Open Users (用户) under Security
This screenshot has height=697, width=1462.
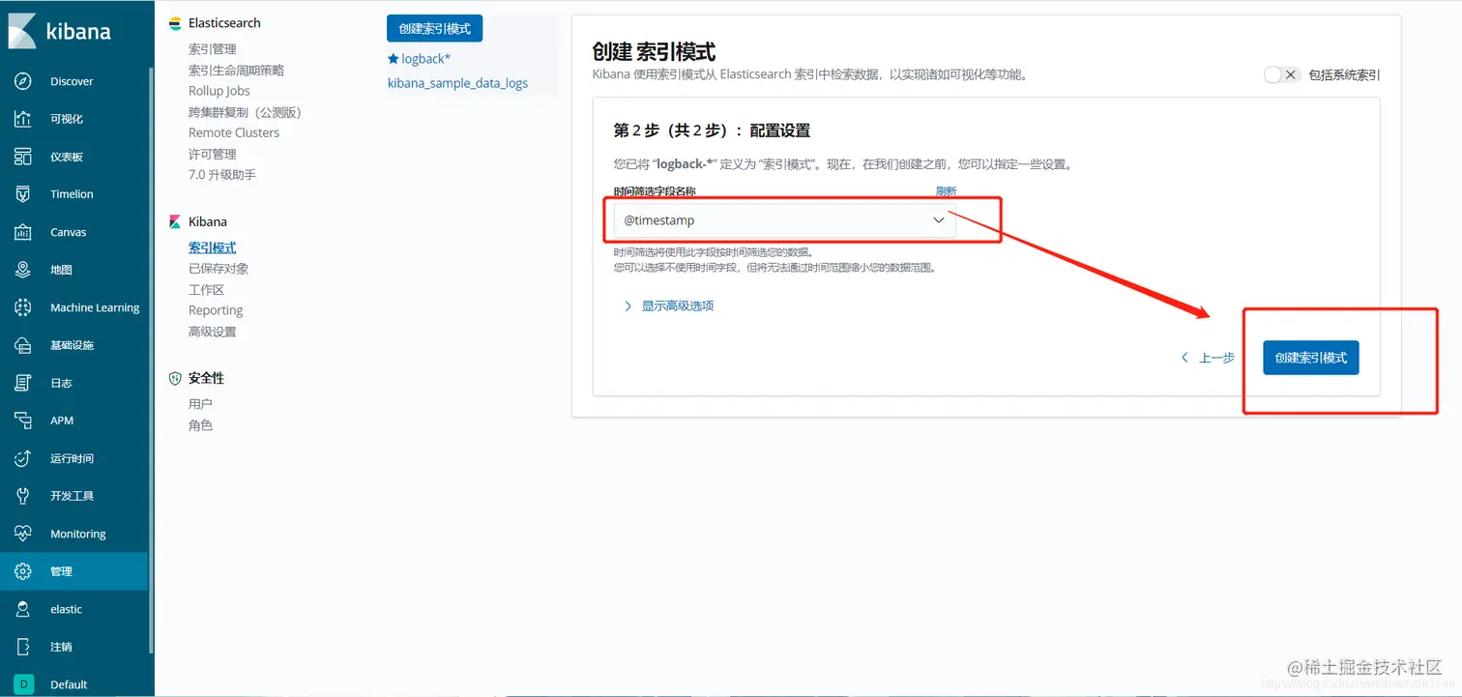tap(200, 404)
